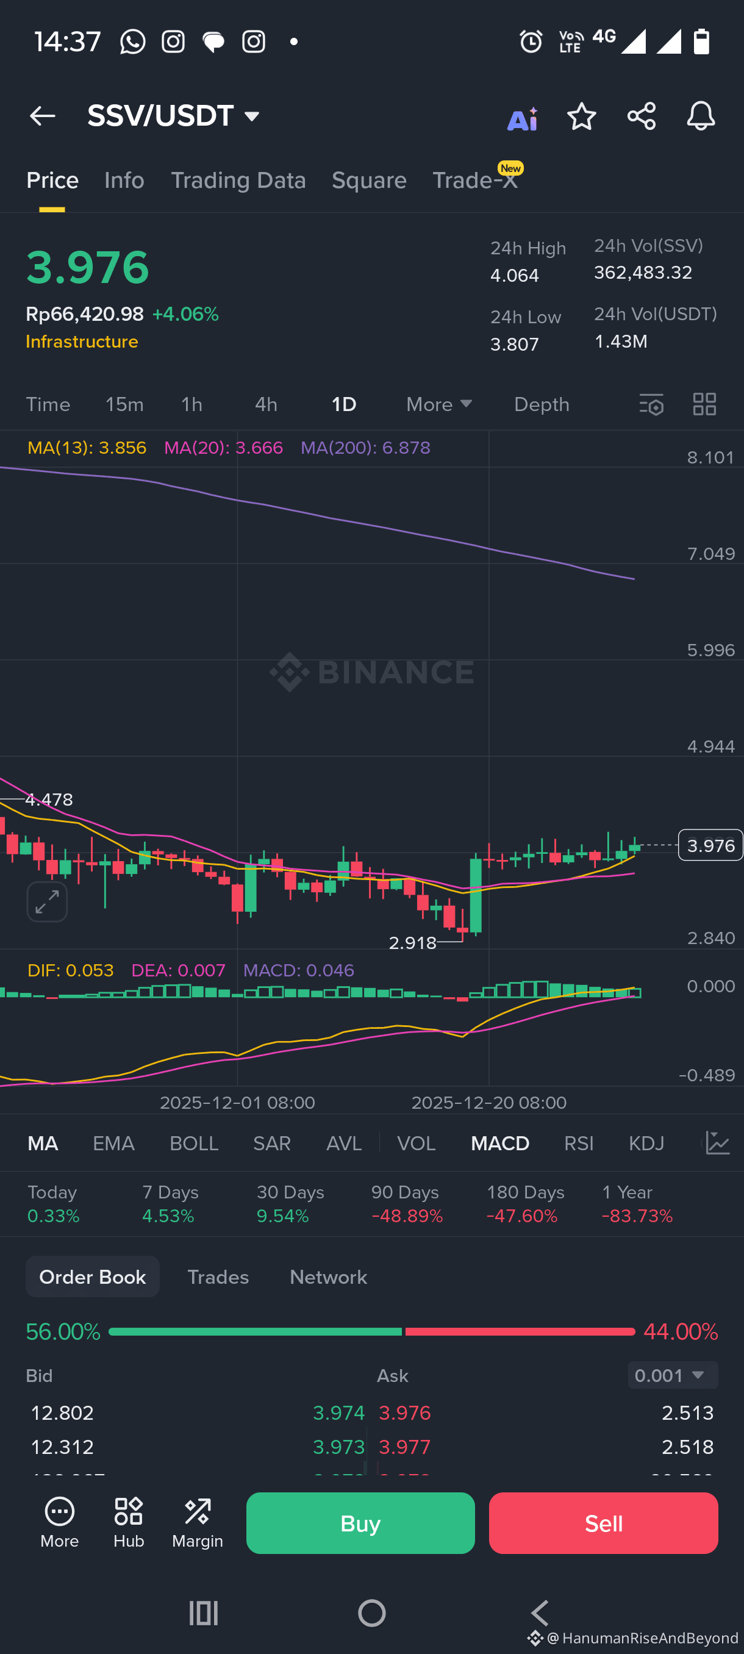The width and height of the screenshot is (744, 1654).
Task: Open chart settings icon beside Depth
Action: 651,404
